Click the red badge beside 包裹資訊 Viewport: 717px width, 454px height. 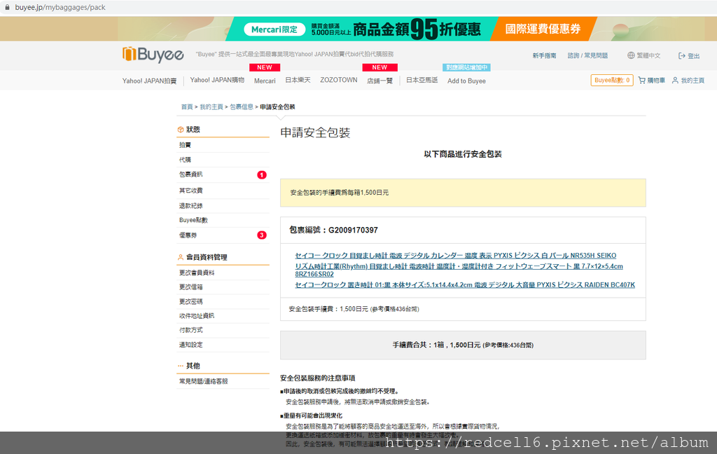click(x=262, y=175)
